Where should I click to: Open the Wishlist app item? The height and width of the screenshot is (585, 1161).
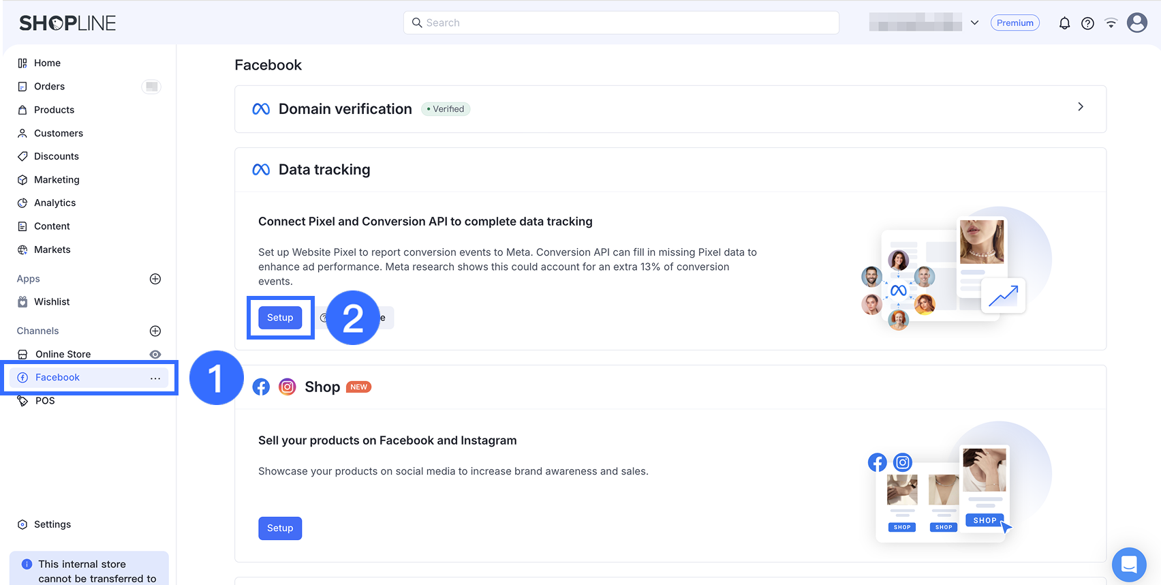(x=52, y=302)
